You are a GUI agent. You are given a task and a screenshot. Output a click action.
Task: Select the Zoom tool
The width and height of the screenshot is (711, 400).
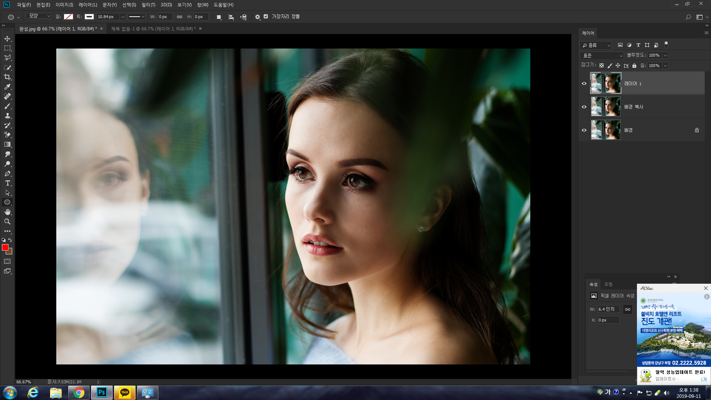click(7, 221)
